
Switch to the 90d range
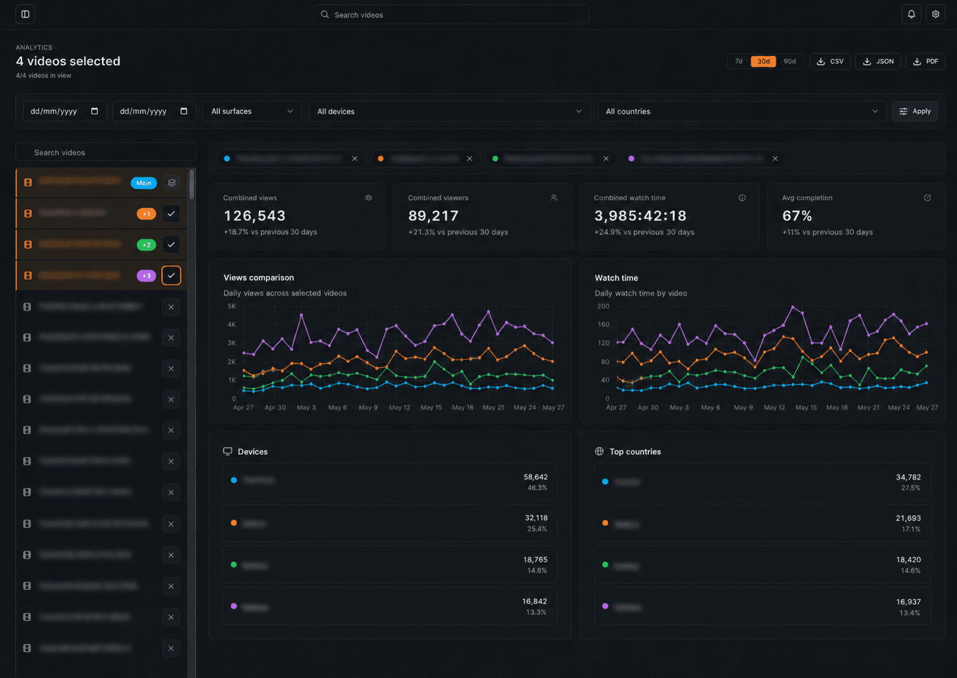click(790, 62)
